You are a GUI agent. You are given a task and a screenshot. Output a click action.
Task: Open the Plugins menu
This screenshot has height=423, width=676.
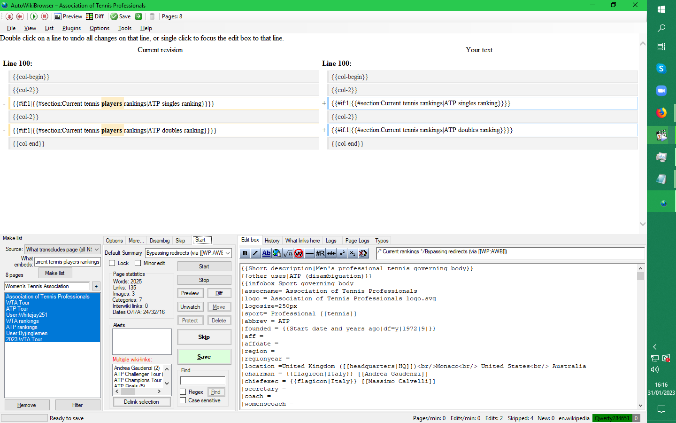click(71, 28)
